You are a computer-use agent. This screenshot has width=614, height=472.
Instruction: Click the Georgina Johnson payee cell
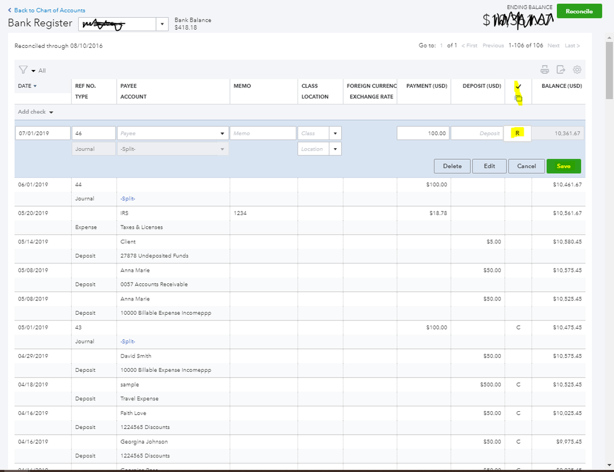pyautogui.click(x=144, y=442)
